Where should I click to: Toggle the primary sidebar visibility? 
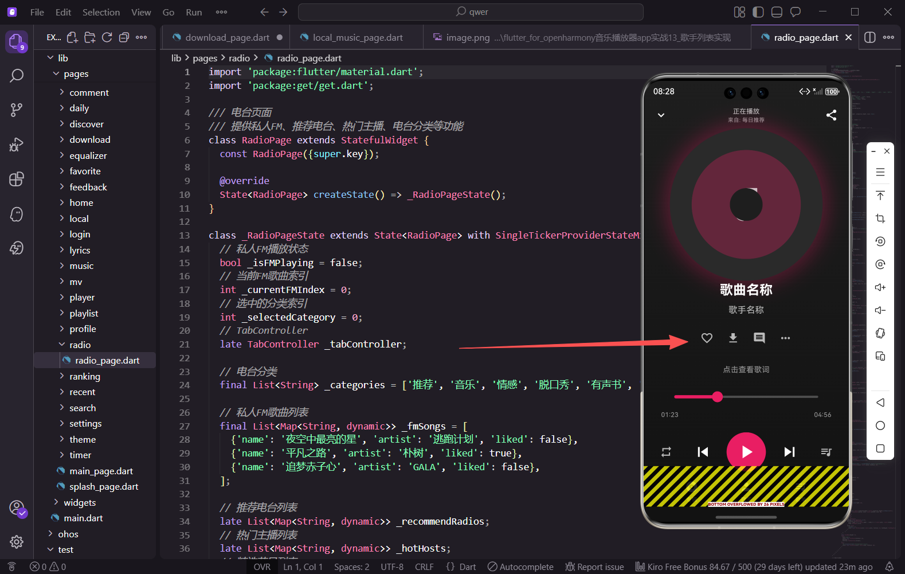click(x=758, y=12)
